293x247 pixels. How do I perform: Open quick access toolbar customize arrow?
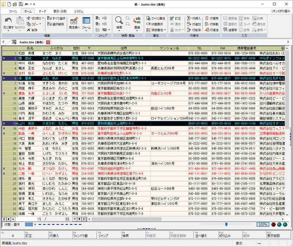[34, 4]
